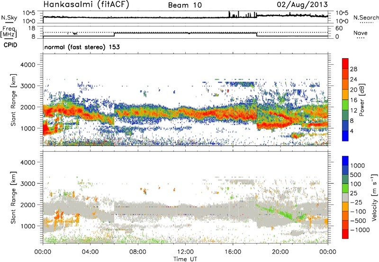Click the 'Nave' legend label

pos(361,33)
